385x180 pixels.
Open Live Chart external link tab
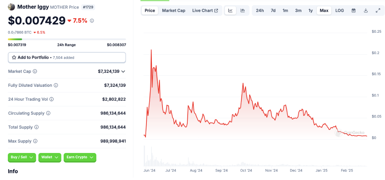pos(205,11)
